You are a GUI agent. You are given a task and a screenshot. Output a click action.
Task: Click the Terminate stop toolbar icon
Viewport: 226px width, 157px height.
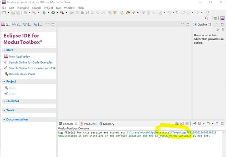(x=82, y=13)
